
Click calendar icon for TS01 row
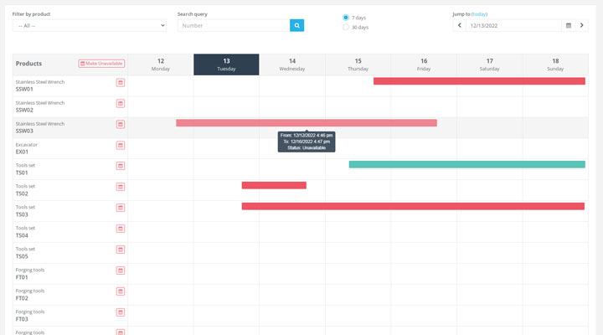click(121, 166)
